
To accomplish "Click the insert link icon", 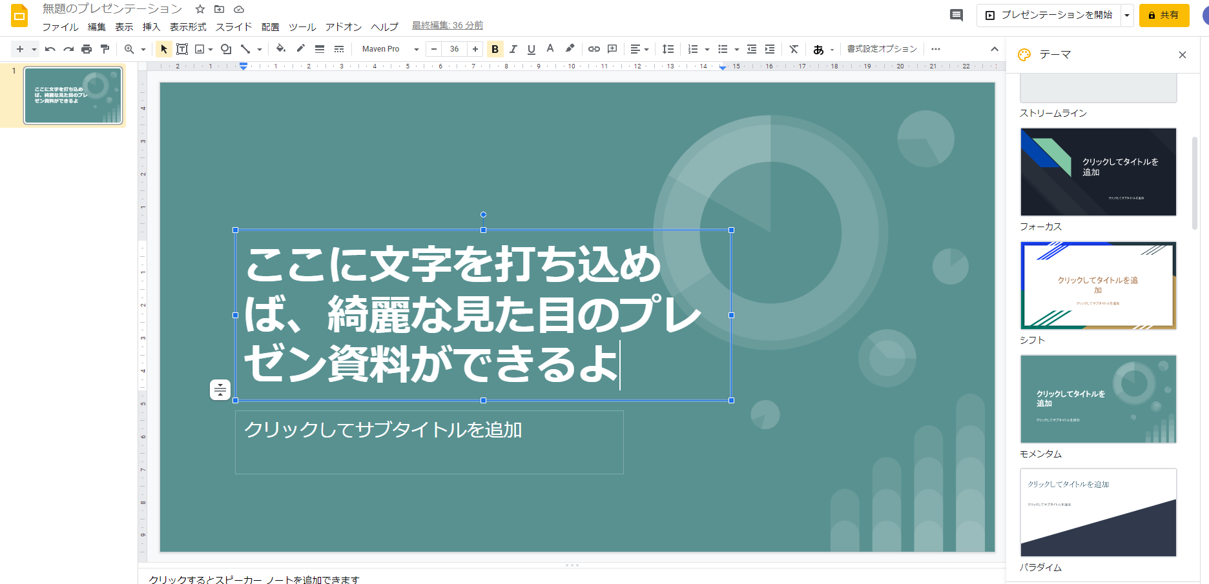I will click(x=594, y=49).
